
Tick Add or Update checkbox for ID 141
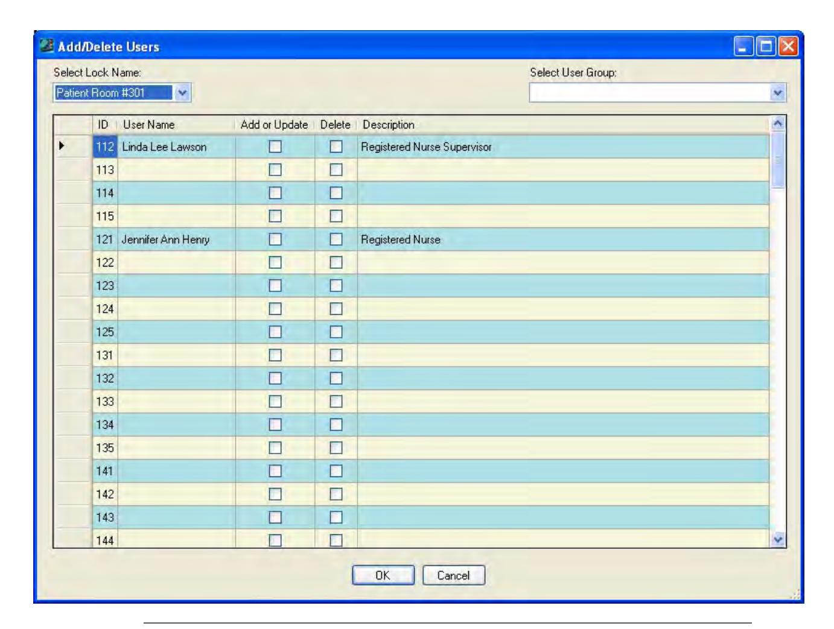[x=275, y=471]
